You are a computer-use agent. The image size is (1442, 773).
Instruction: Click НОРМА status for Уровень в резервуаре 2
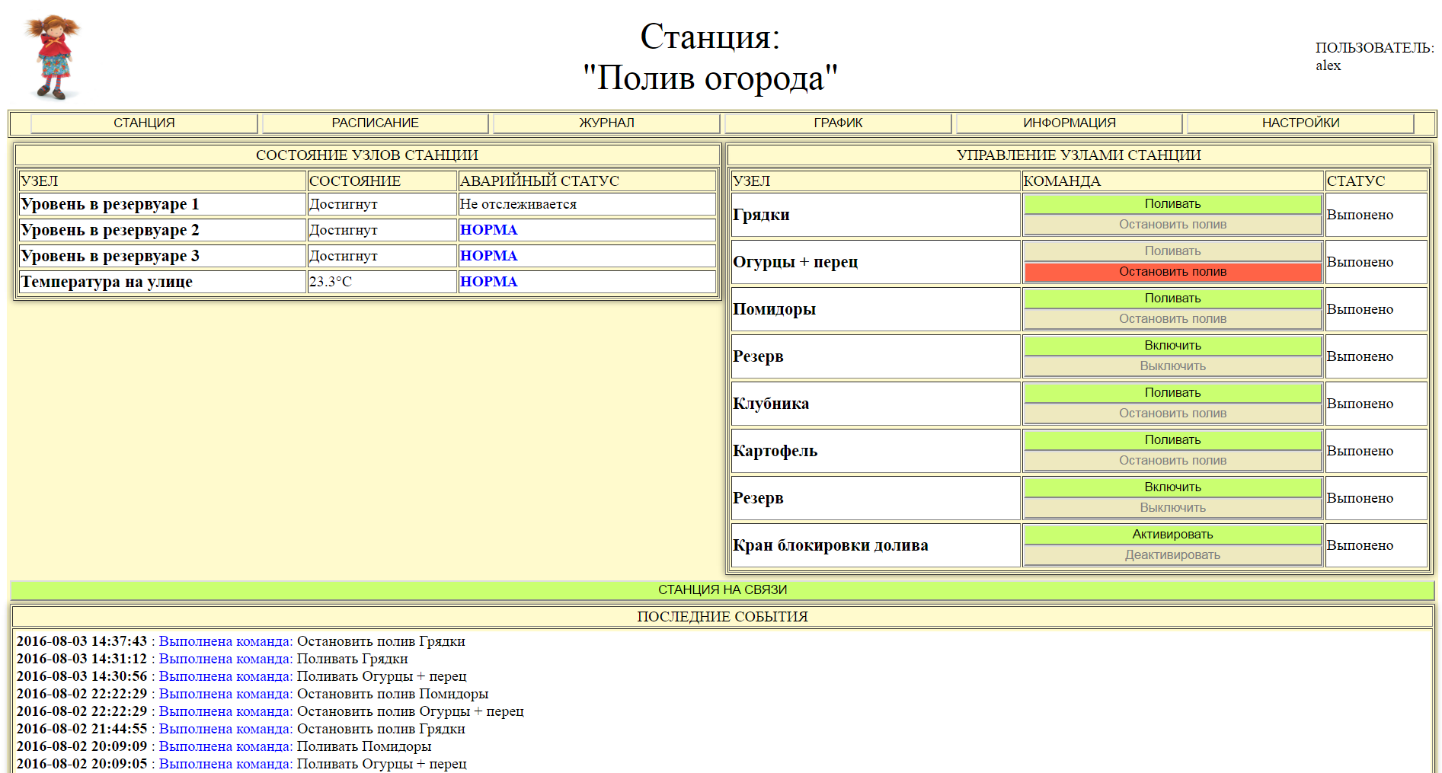(x=488, y=230)
